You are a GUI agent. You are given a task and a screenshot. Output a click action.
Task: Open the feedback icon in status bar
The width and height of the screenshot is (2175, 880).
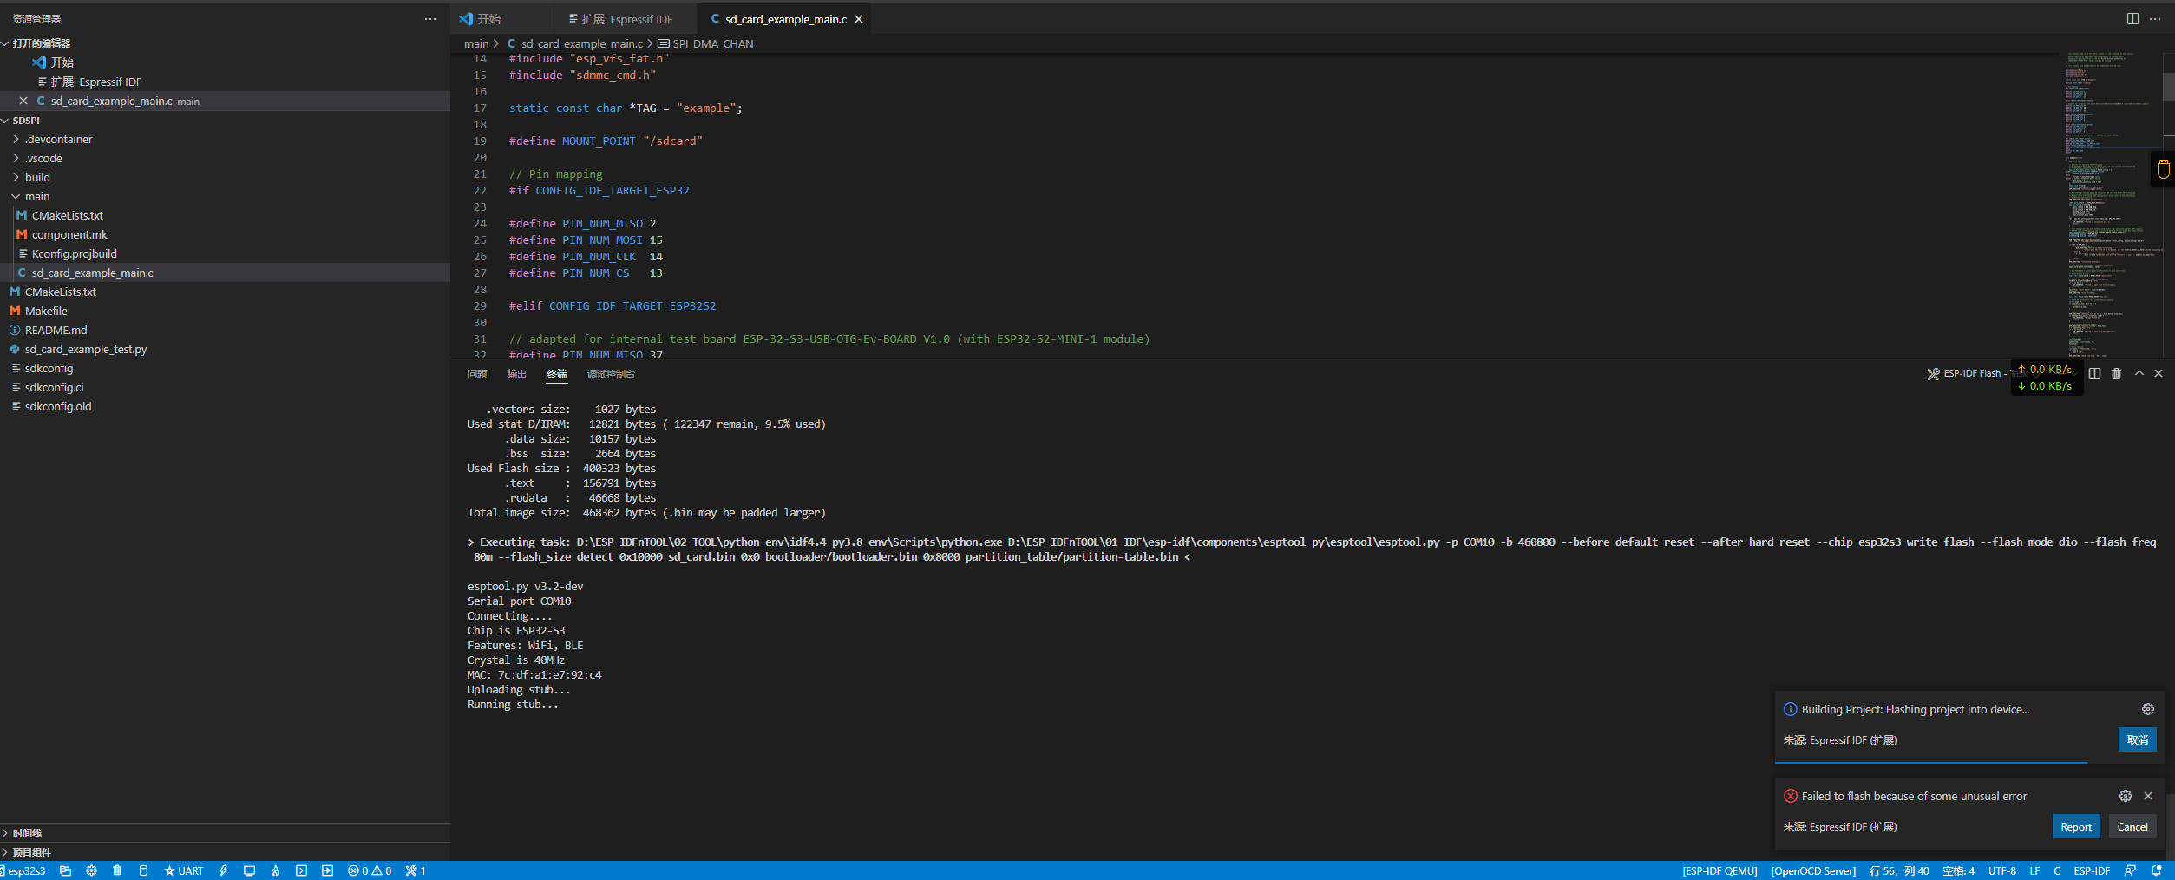point(2130,870)
